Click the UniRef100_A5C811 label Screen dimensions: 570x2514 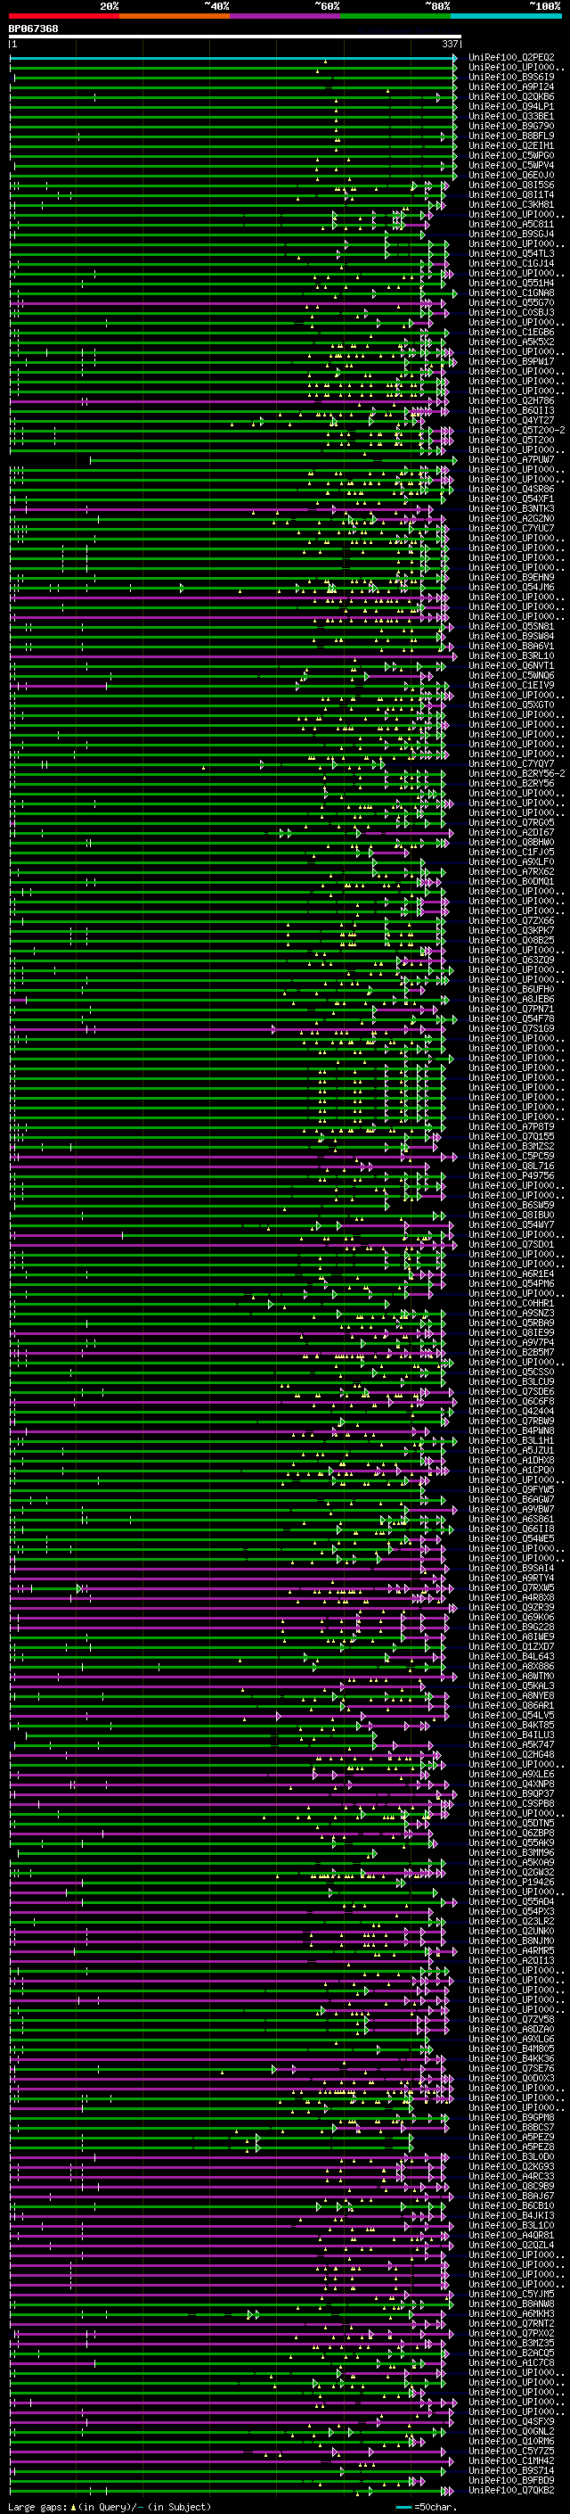[511, 225]
